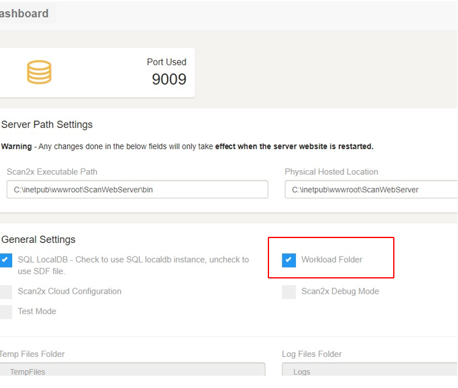Click the Workload Folder label text

tap(331, 260)
